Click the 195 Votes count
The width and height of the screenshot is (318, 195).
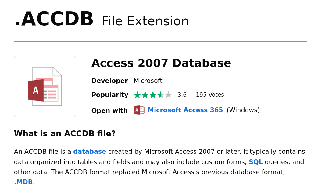pos(210,95)
